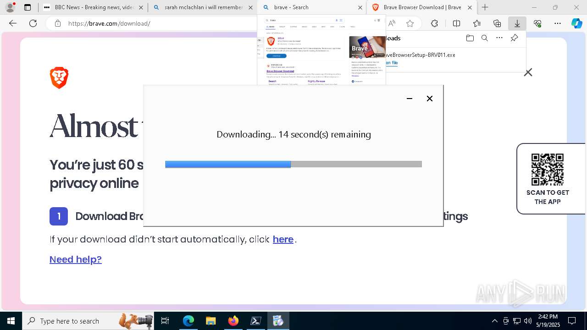Open tab actions menu icon
The image size is (587, 330).
(x=28, y=7)
